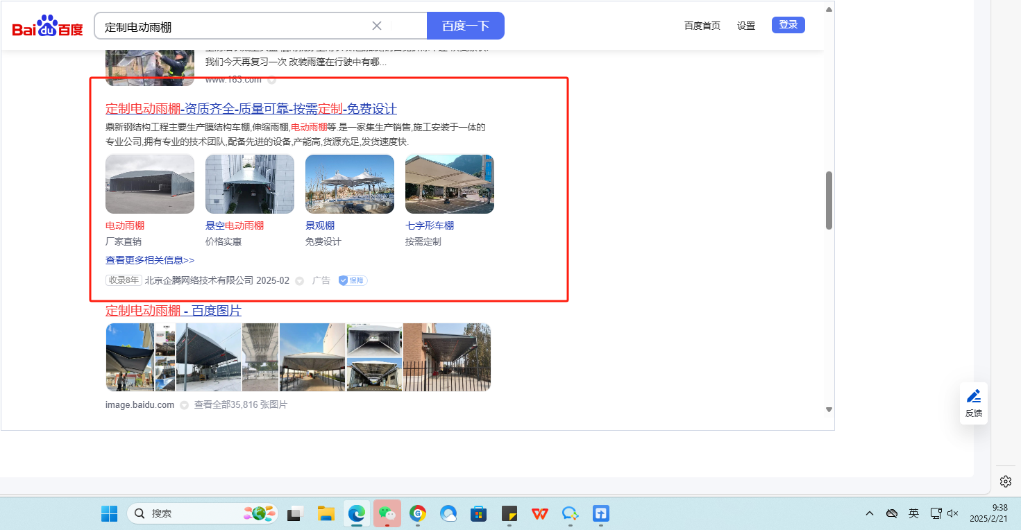Click the 登录 login button
Screen dimensions: 1021x530
[788, 25]
